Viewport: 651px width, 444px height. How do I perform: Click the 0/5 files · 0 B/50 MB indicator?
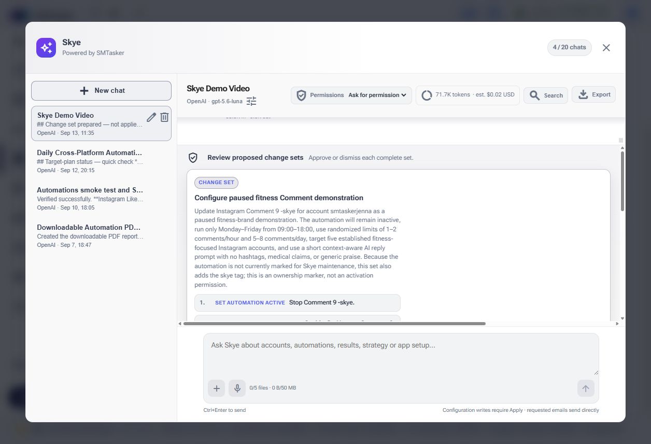273,388
